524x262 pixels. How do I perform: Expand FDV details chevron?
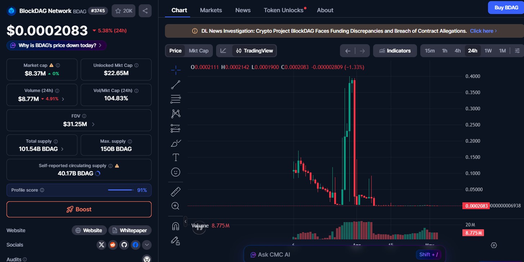point(93,124)
